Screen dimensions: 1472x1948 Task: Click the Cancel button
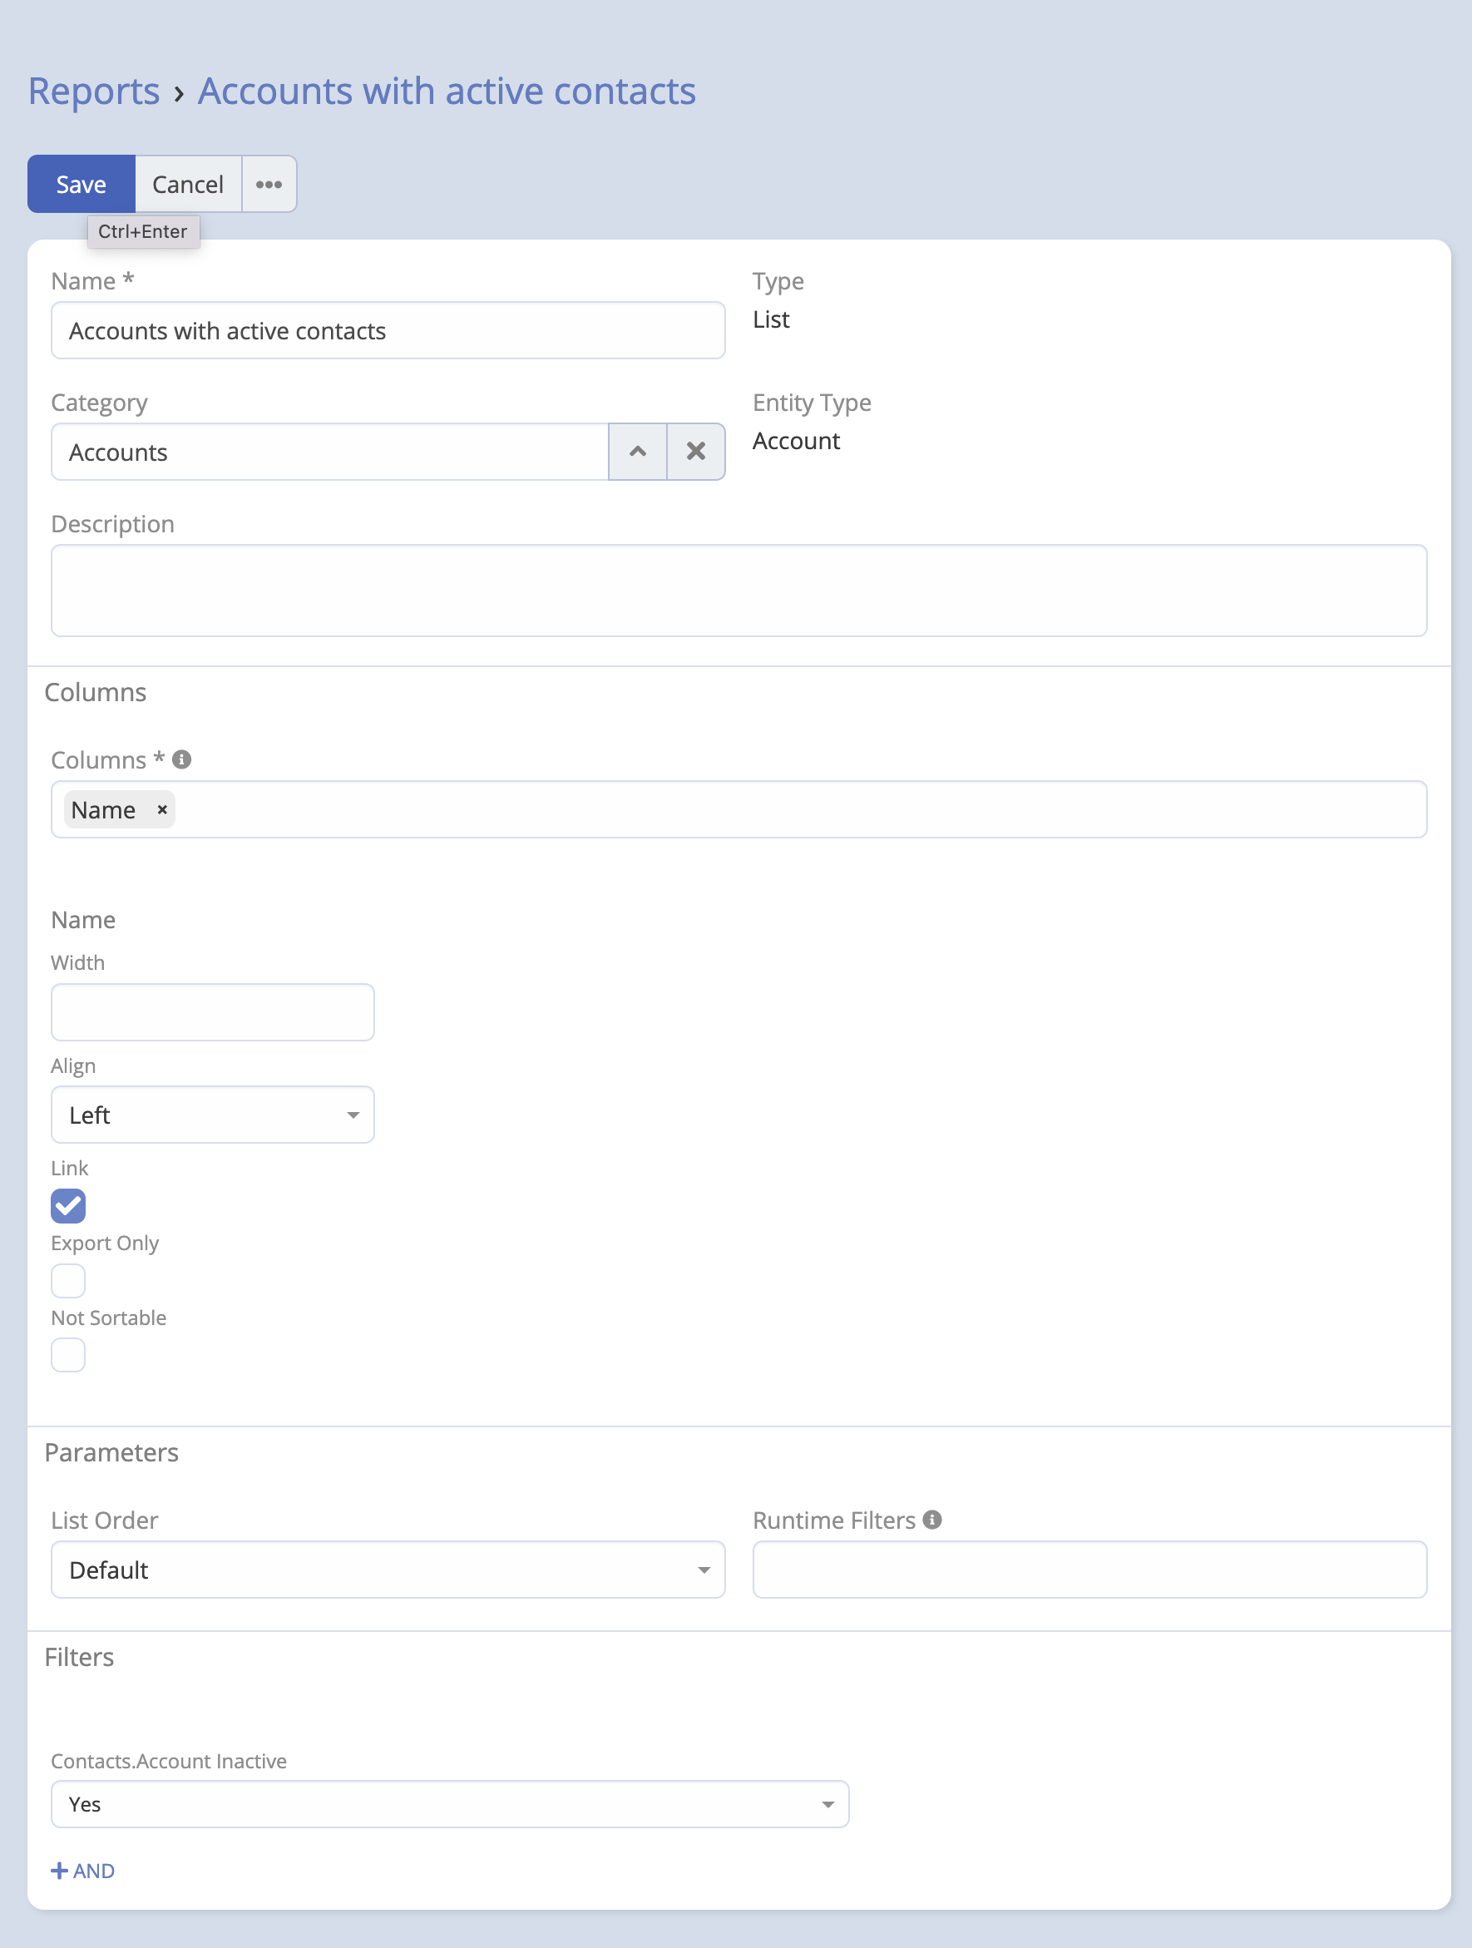[x=187, y=184]
